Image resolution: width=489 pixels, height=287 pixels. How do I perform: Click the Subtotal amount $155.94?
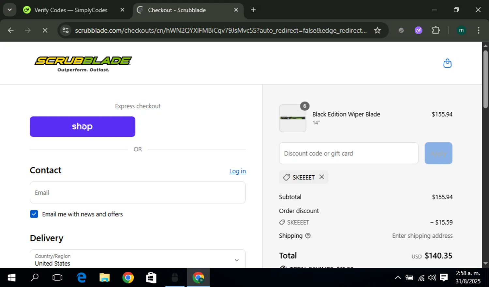[x=442, y=197]
